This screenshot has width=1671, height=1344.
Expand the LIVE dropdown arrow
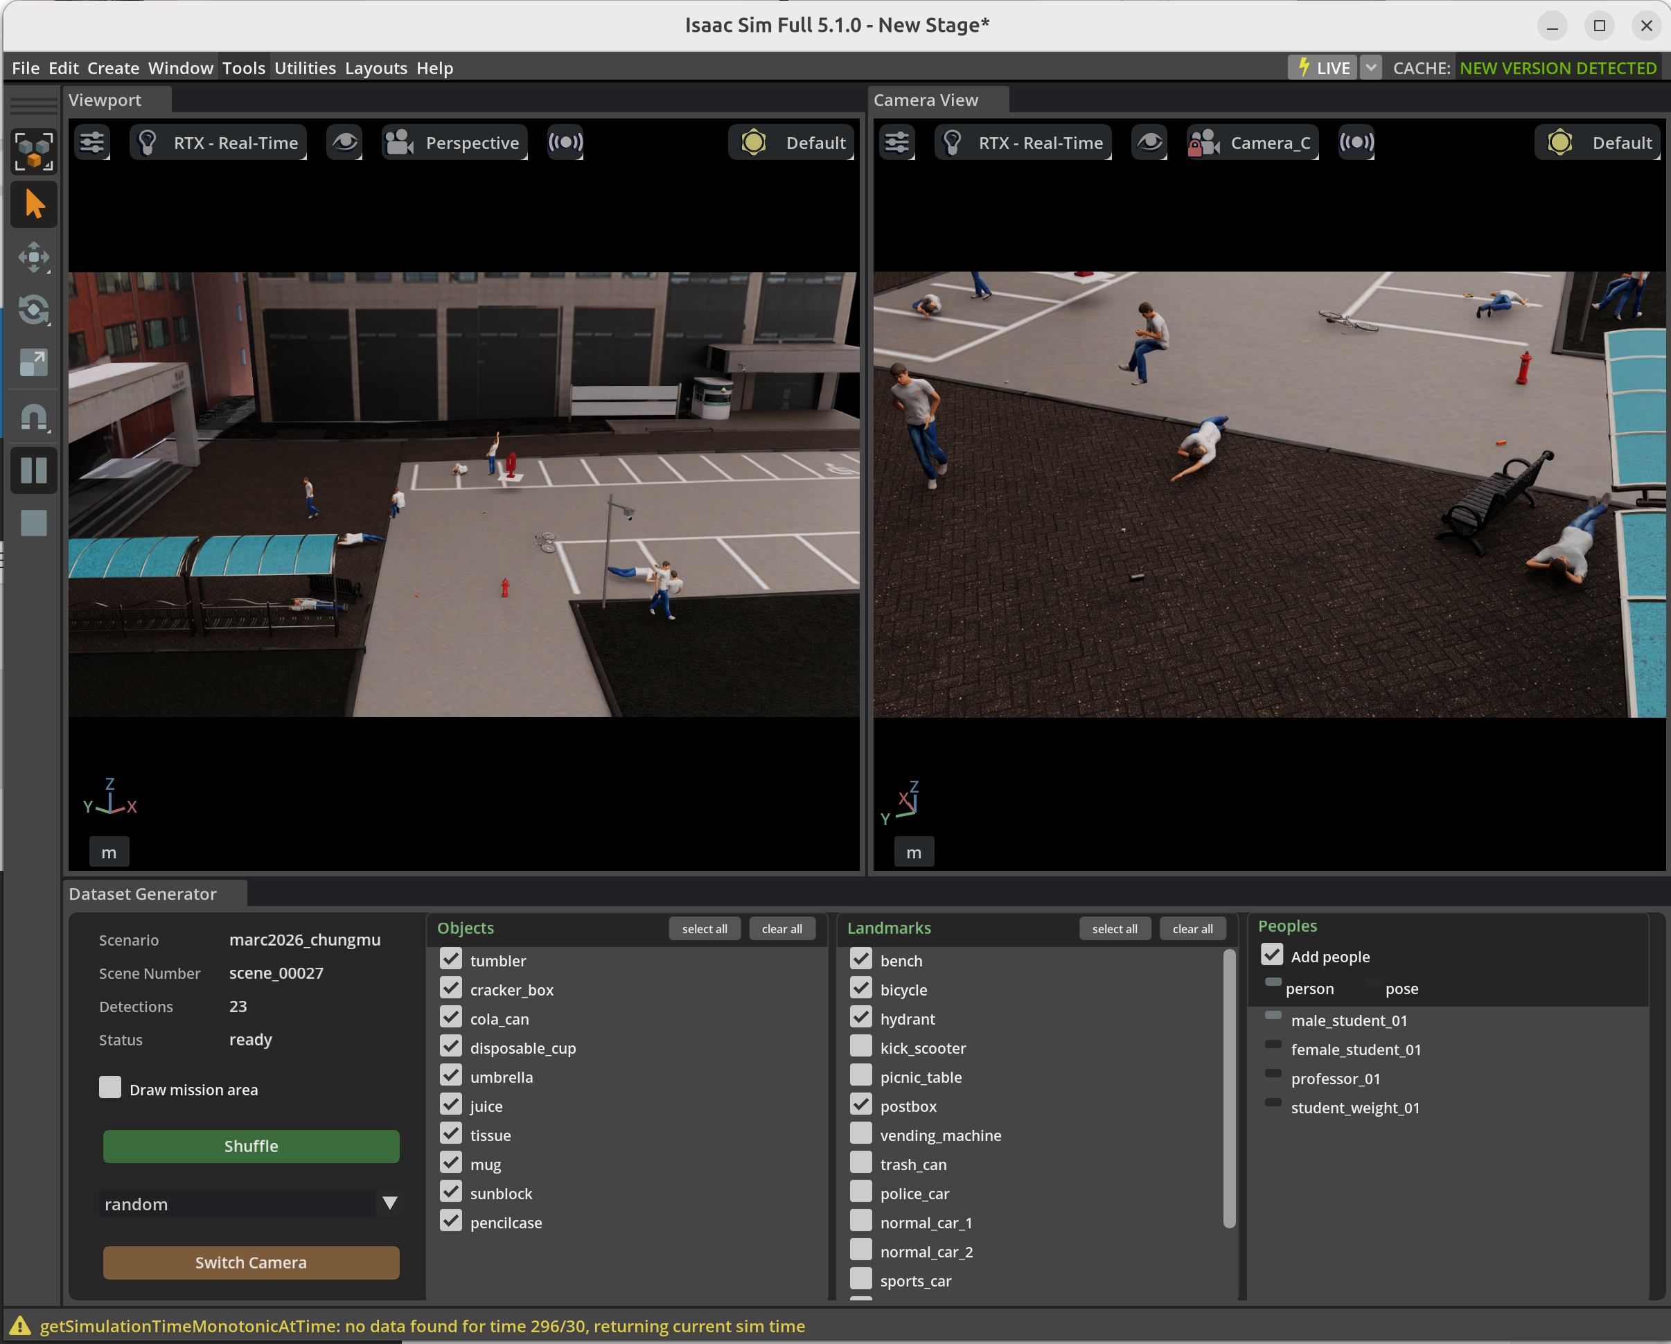click(1371, 68)
